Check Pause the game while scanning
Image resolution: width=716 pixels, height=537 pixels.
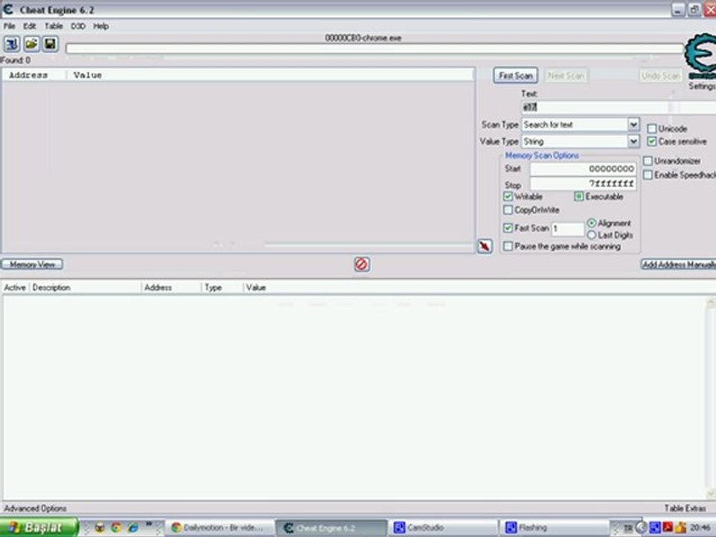click(508, 247)
